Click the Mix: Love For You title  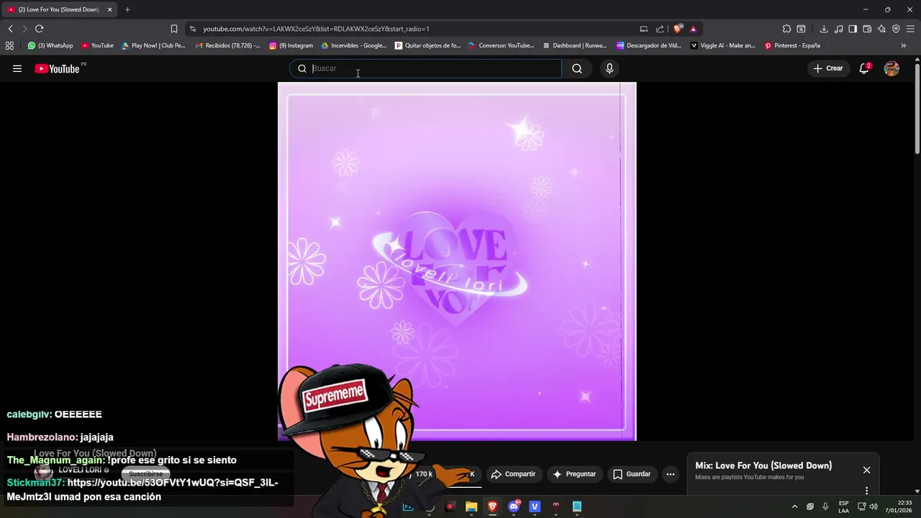tap(763, 465)
